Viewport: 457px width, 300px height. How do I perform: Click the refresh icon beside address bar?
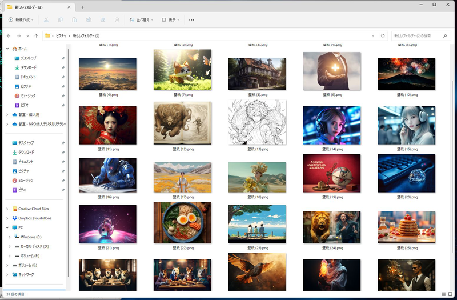[x=383, y=35]
